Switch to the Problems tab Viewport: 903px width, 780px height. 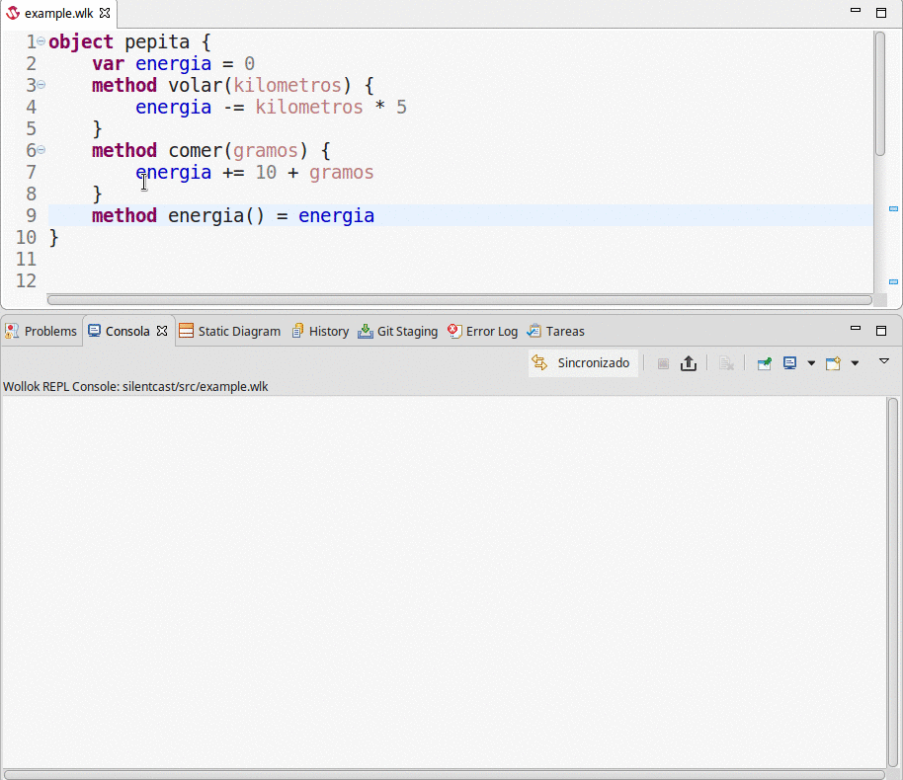click(41, 331)
